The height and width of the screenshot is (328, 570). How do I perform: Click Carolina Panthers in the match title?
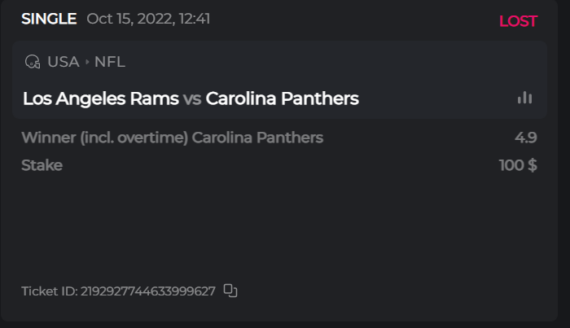tap(282, 98)
